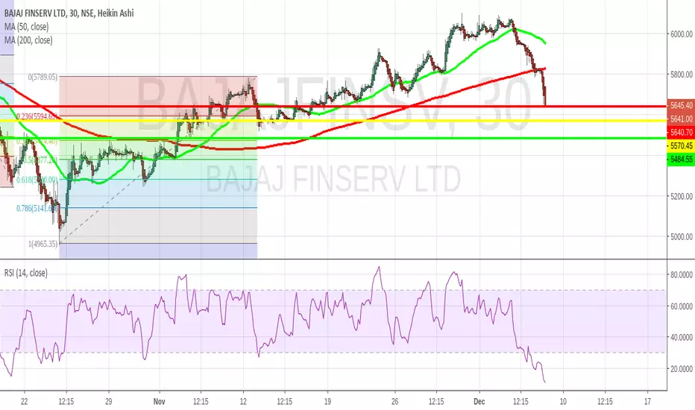Click the 0(5789.05) Fibonacci level label
Screen dimensions: 695x410
[43, 77]
